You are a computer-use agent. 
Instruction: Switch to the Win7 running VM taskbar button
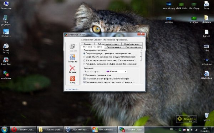(105, 129)
